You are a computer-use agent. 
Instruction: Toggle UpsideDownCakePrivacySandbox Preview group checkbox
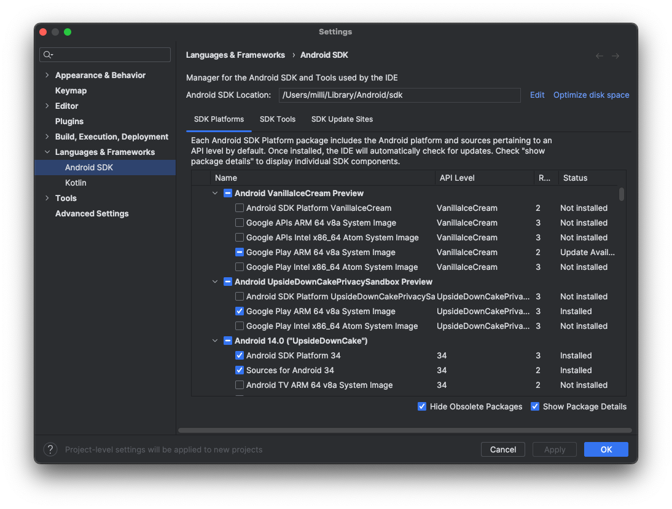[227, 282]
